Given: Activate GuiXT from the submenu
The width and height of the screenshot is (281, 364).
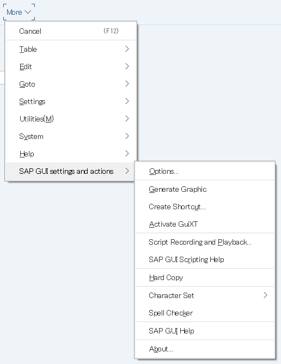Looking at the screenshot, I should (x=205, y=224).
